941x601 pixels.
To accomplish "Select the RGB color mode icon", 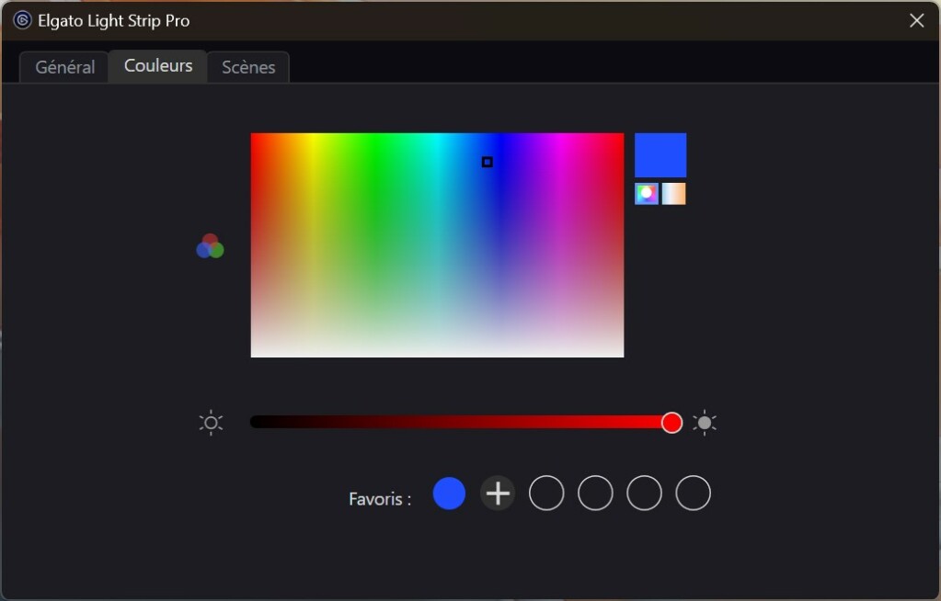I will pos(210,245).
